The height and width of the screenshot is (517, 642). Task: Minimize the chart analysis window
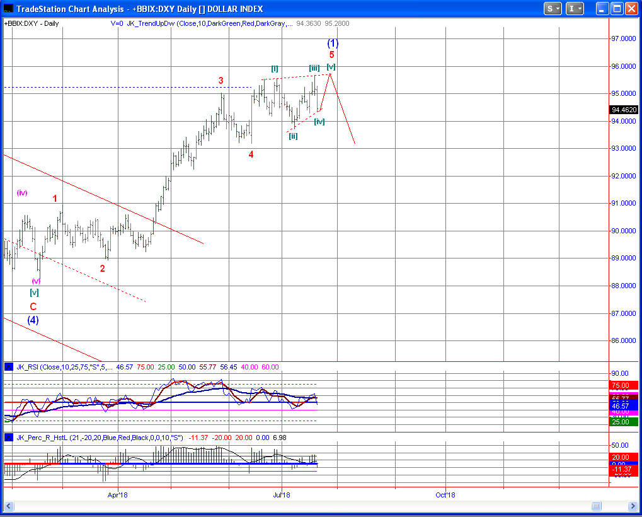pyautogui.click(x=602, y=9)
